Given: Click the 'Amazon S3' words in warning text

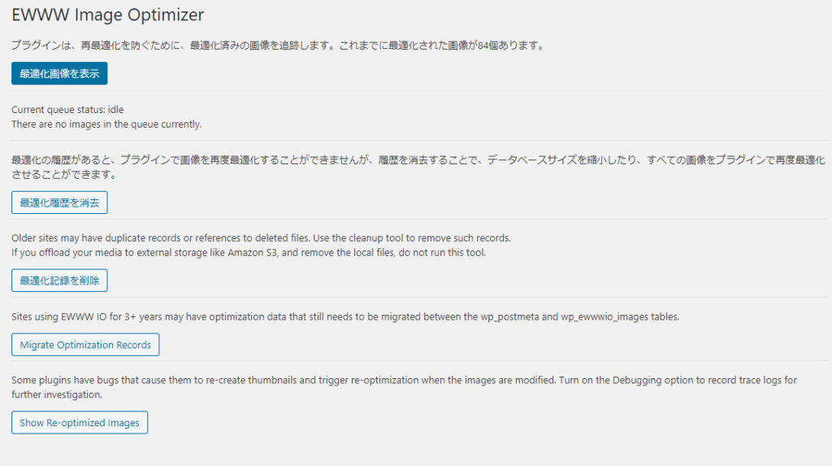Looking at the screenshot, I should (x=253, y=252).
